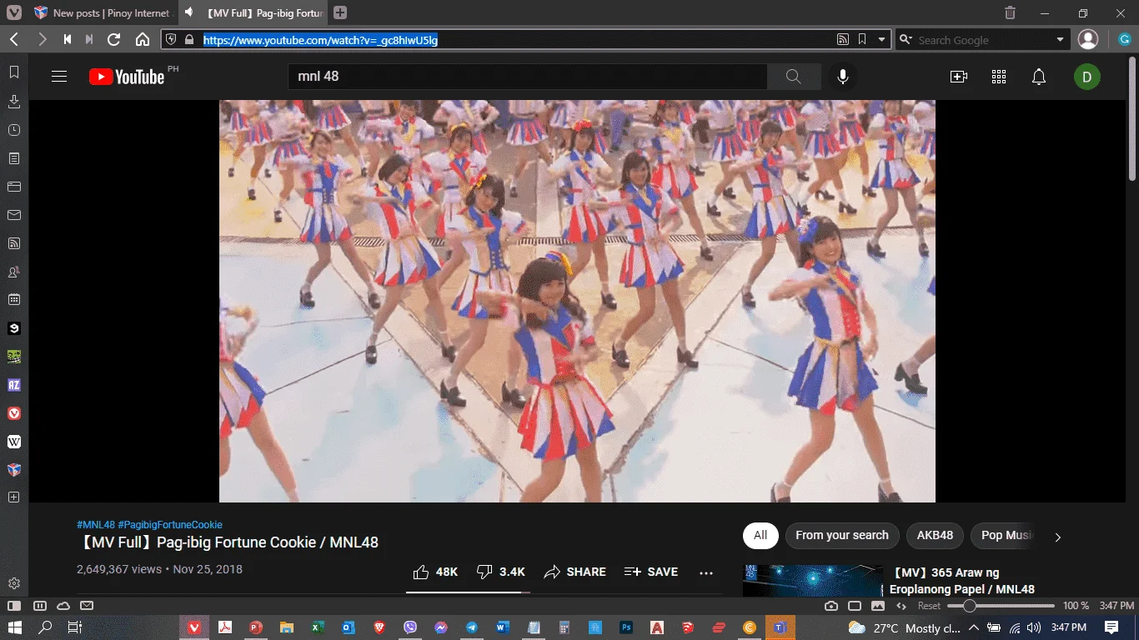Viewport: 1139px width, 640px height.
Task: Expand the search field history dropdown
Action: pyautogui.click(x=1061, y=39)
